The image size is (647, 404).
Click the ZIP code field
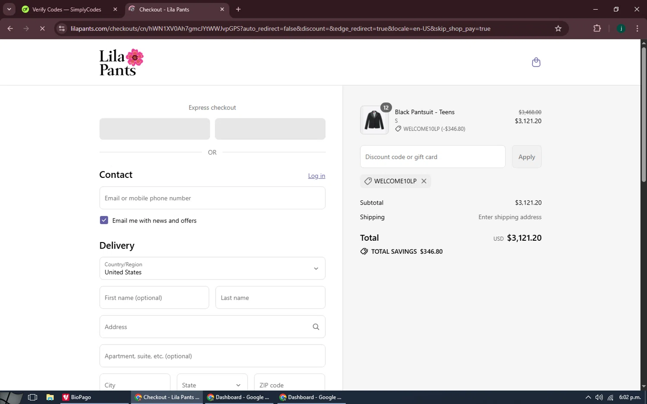[289, 383]
